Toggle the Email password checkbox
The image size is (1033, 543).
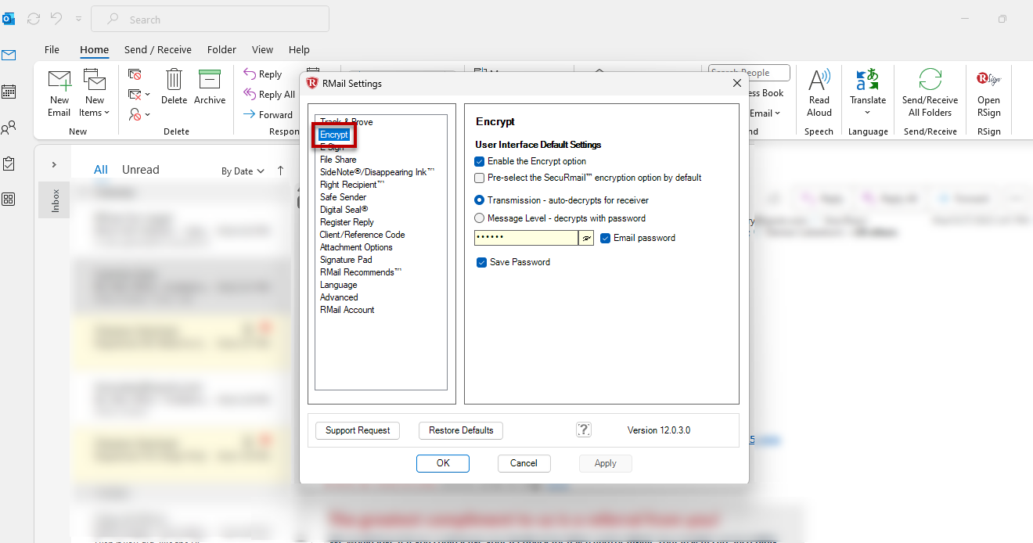(x=606, y=238)
